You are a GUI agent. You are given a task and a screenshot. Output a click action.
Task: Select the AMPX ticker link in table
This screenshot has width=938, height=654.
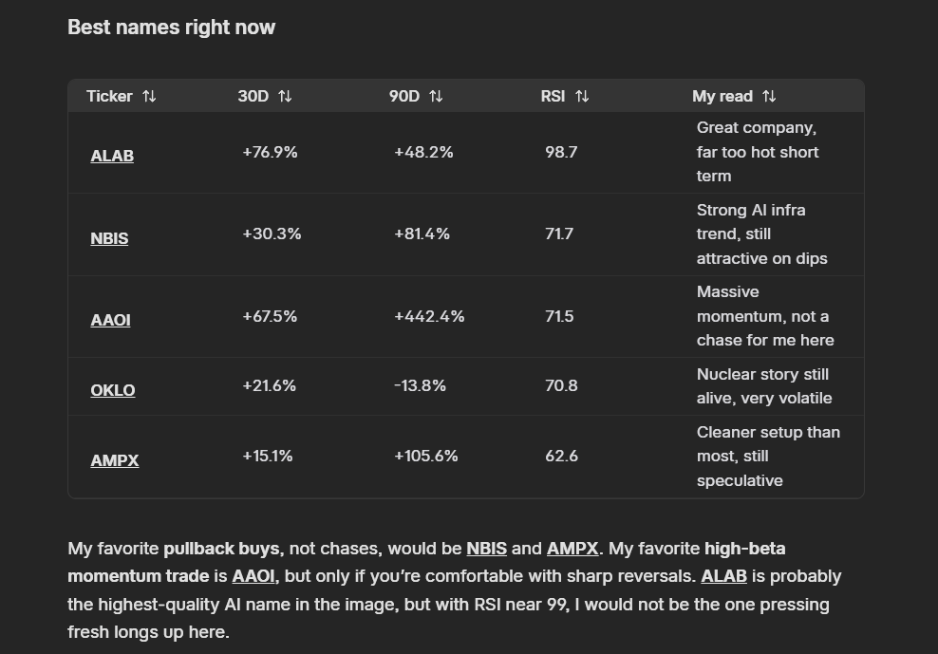[115, 460]
